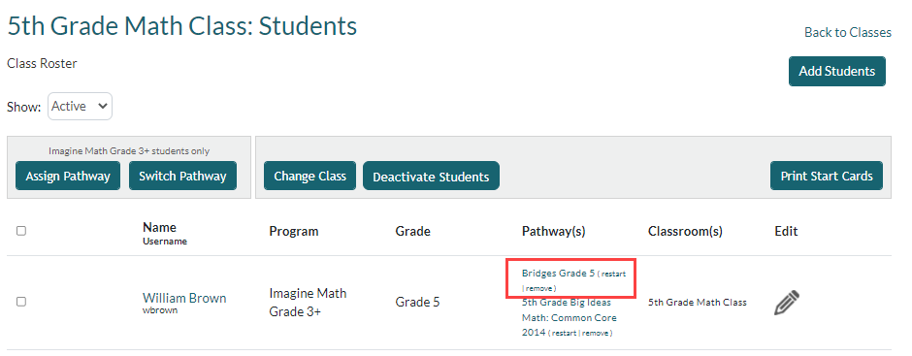
Task: Open William Brown's student profile link
Action: click(x=184, y=299)
